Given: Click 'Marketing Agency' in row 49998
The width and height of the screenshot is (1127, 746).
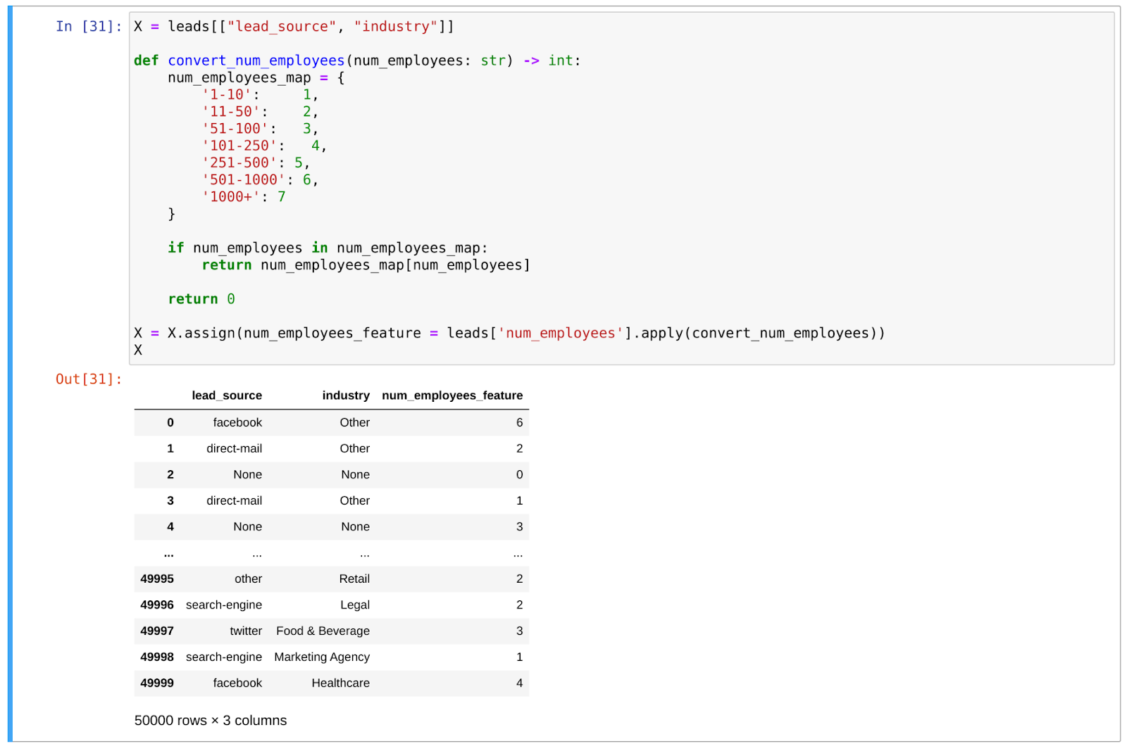Looking at the screenshot, I should (322, 657).
